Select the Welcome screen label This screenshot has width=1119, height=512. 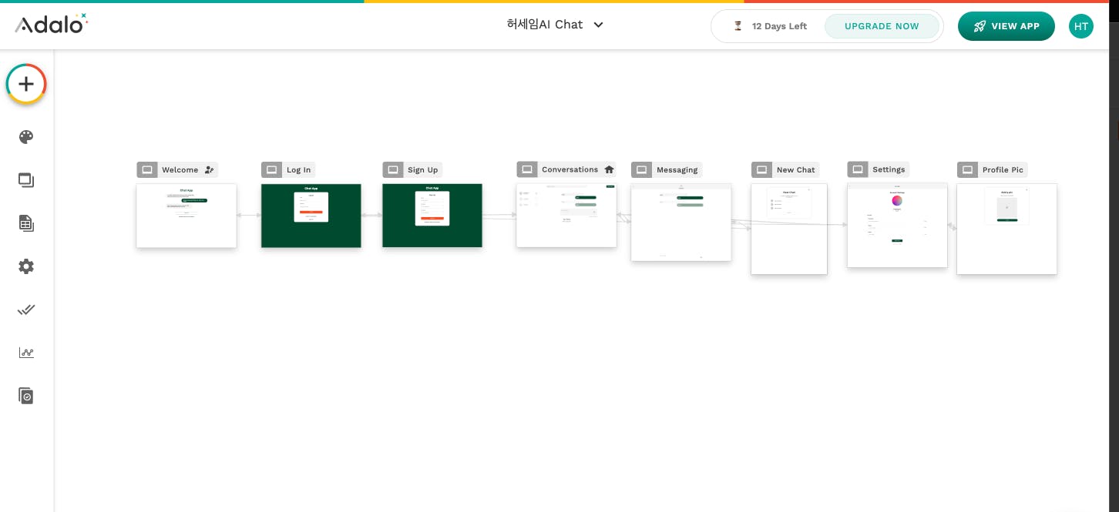click(x=180, y=170)
